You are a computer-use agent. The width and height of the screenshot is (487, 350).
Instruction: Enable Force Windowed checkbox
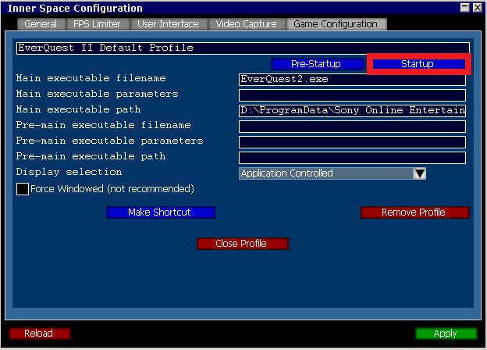23,189
